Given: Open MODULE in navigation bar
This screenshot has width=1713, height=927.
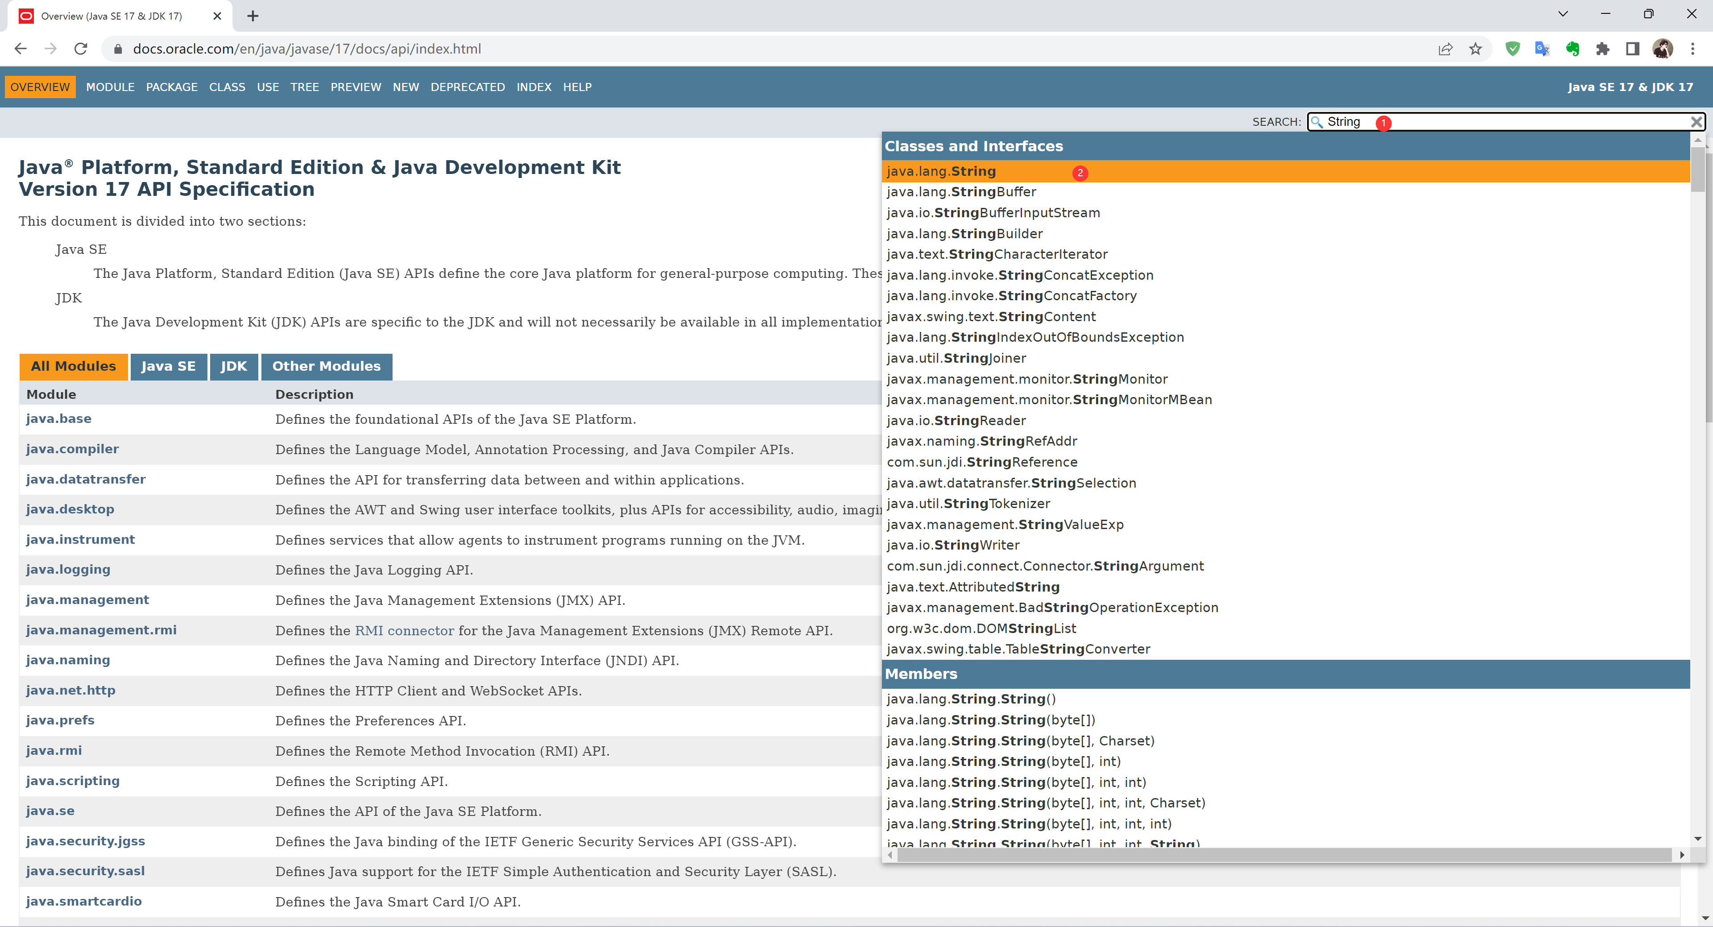Looking at the screenshot, I should tap(110, 87).
